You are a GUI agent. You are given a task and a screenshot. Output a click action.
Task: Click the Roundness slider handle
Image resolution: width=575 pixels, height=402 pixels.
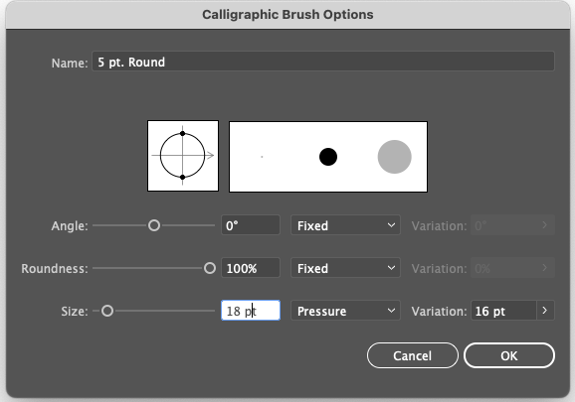click(210, 268)
